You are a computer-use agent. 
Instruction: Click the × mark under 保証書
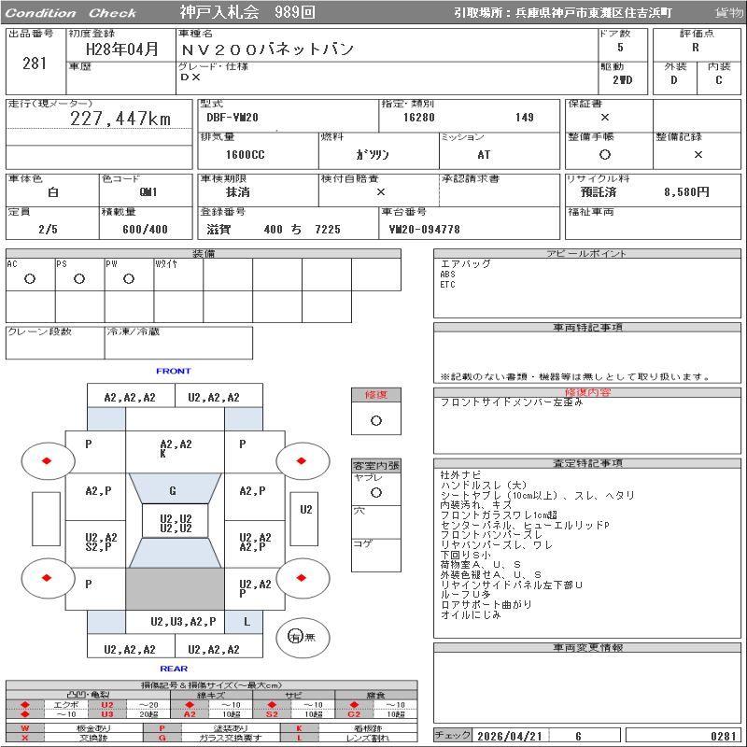click(x=604, y=118)
